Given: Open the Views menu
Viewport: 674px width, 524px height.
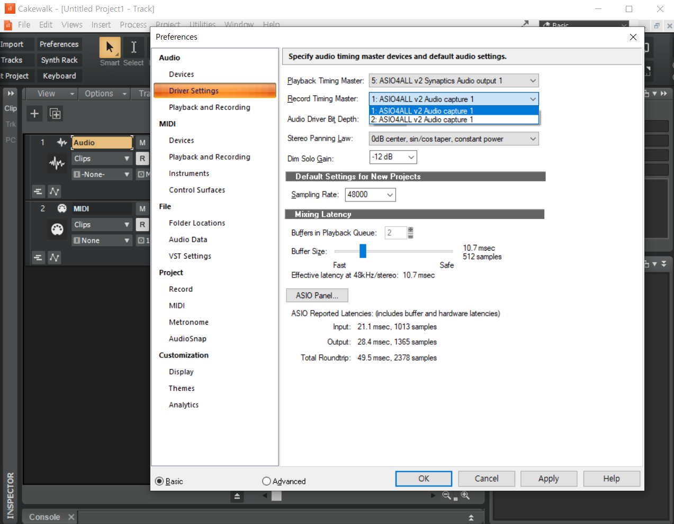Looking at the screenshot, I should point(72,25).
